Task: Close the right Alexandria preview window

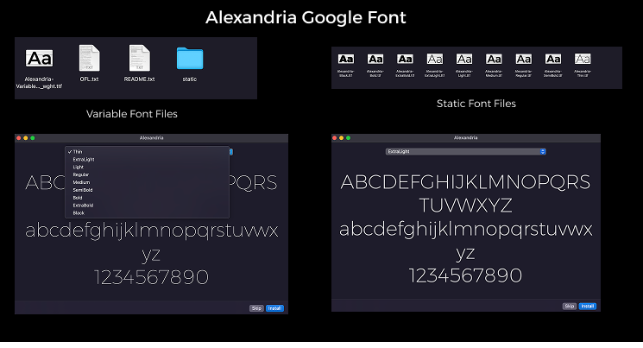Action: 334,138
